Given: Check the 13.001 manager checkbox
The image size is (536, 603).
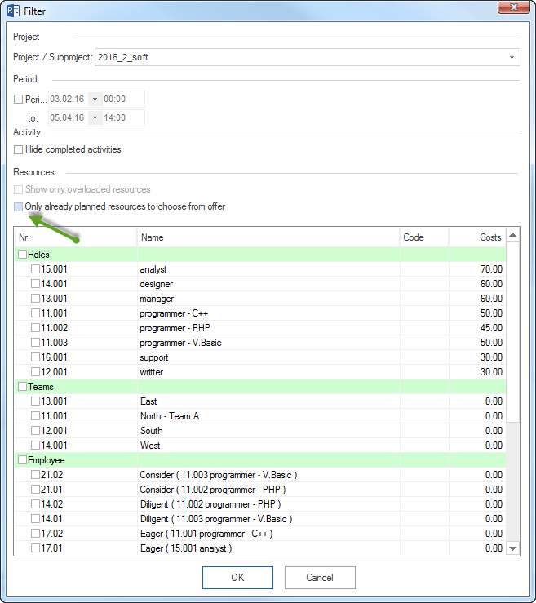Looking at the screenshot, I should pos(35,298).
